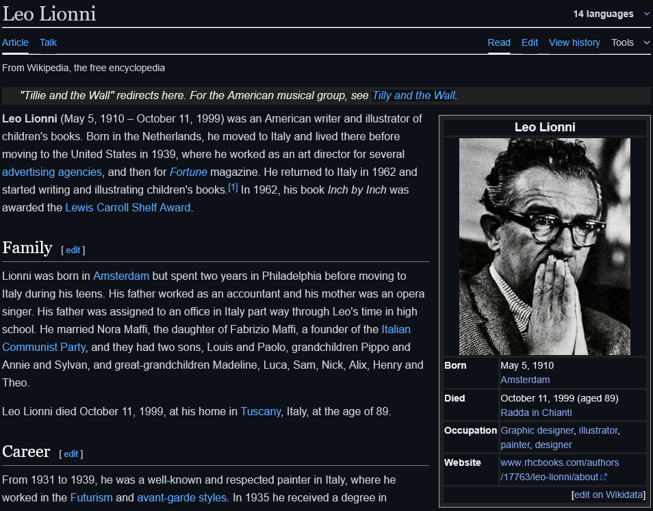The width and height of the screenshot is (653, 511).
Task: Click the Career section heading
Action: tap(26, 451)
